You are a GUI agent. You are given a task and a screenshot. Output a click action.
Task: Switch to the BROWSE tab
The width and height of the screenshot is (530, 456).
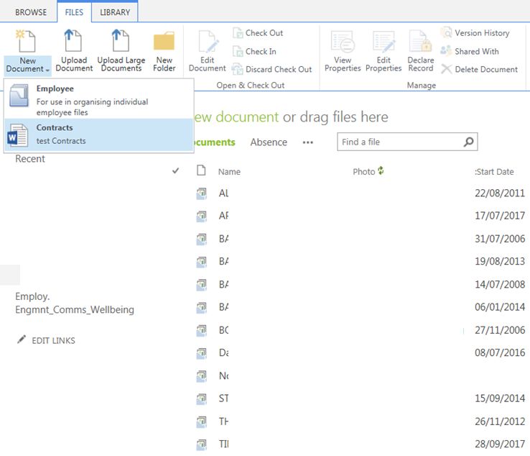(31, 12)
